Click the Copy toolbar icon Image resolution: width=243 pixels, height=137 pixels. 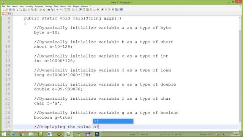click(x=32, y=10)
